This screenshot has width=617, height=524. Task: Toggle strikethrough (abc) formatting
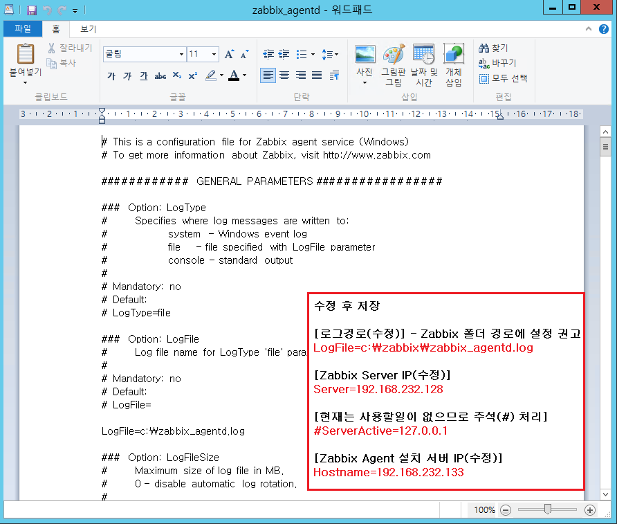[160, 75]
